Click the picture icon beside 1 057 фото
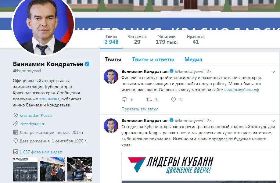Viewport: 280px width, 183px height. click(x=16, y=152)
